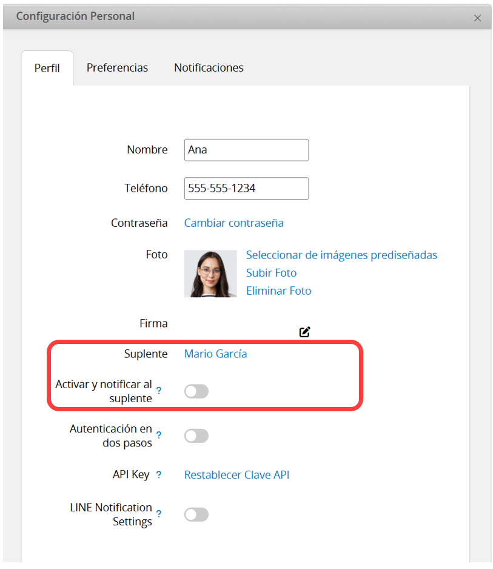The image size is (493, 569).
Task: Enable Autenticación en dos pasos switch
Action: [x=196, y=436]
